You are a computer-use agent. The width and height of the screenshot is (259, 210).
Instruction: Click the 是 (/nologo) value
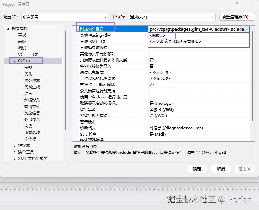tap(161, 103)
